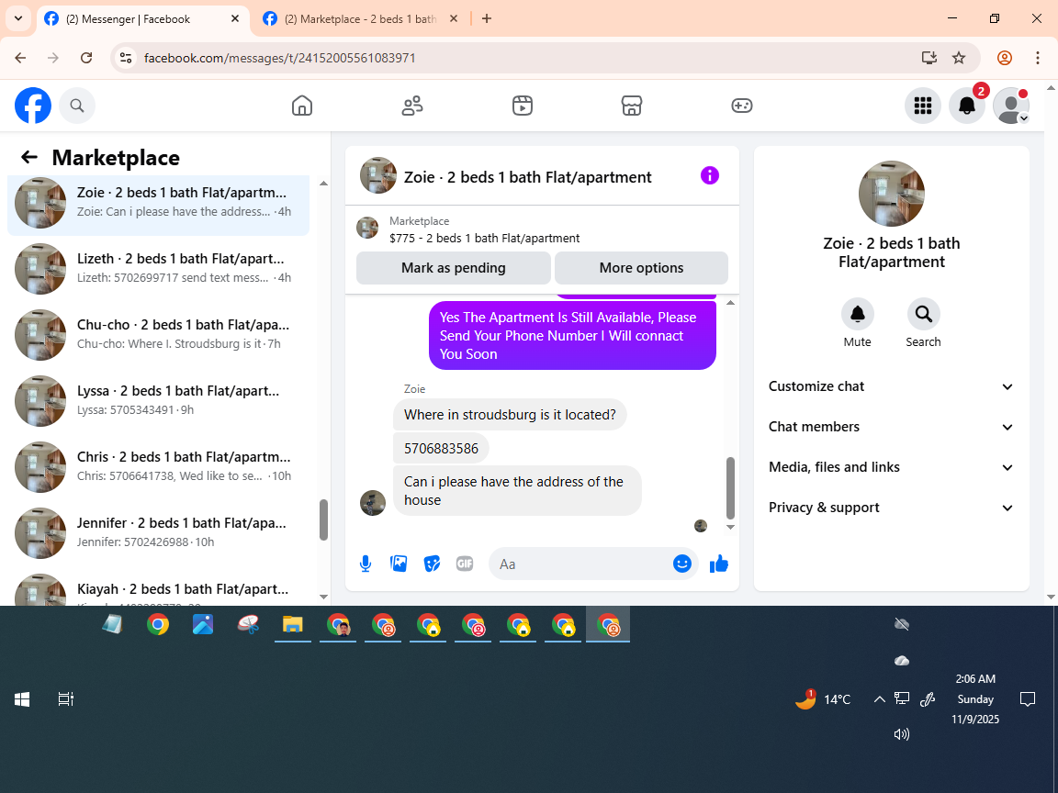This screenshot has width=1058, height=793.
Task: Click the address bar URL
Action: (x=279, y=58)
